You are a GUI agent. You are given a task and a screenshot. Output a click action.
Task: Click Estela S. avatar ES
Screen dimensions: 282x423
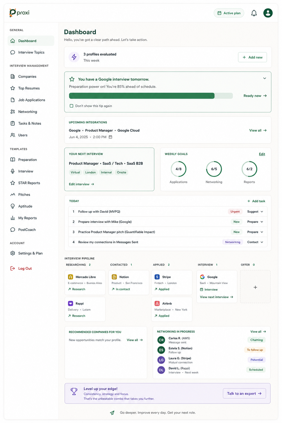[x=161, y=350]
